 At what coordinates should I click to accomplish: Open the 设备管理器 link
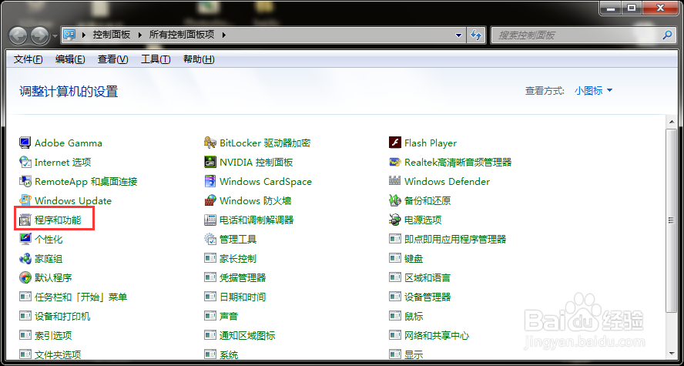click(427, 297)
